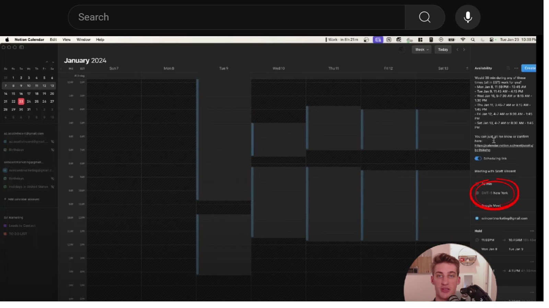The width and height of the screenshot is (549, 308).
Task: Click the EST timezone column label
Action: point(82,69)
